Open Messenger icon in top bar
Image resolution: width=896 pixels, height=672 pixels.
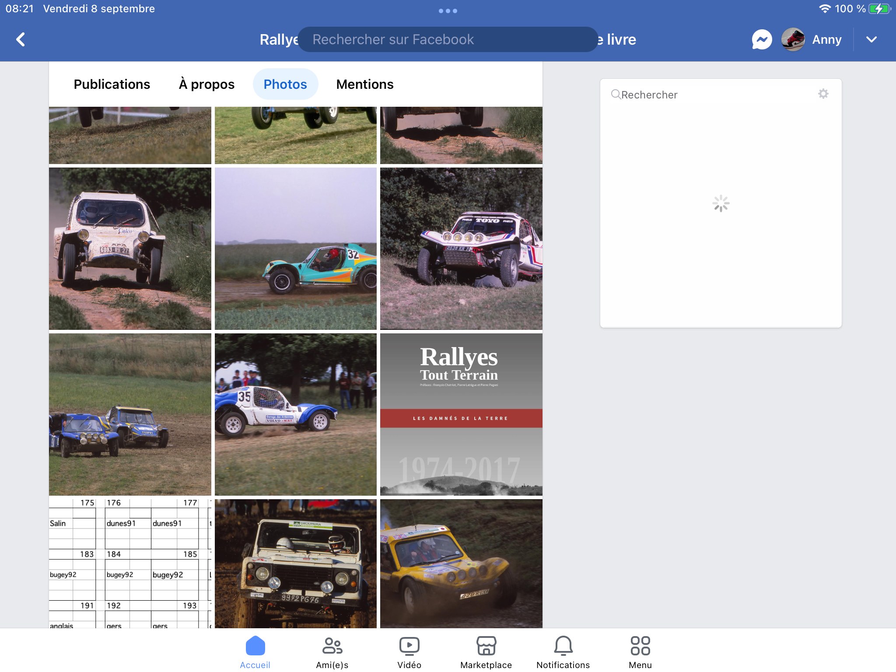point(762,39)
